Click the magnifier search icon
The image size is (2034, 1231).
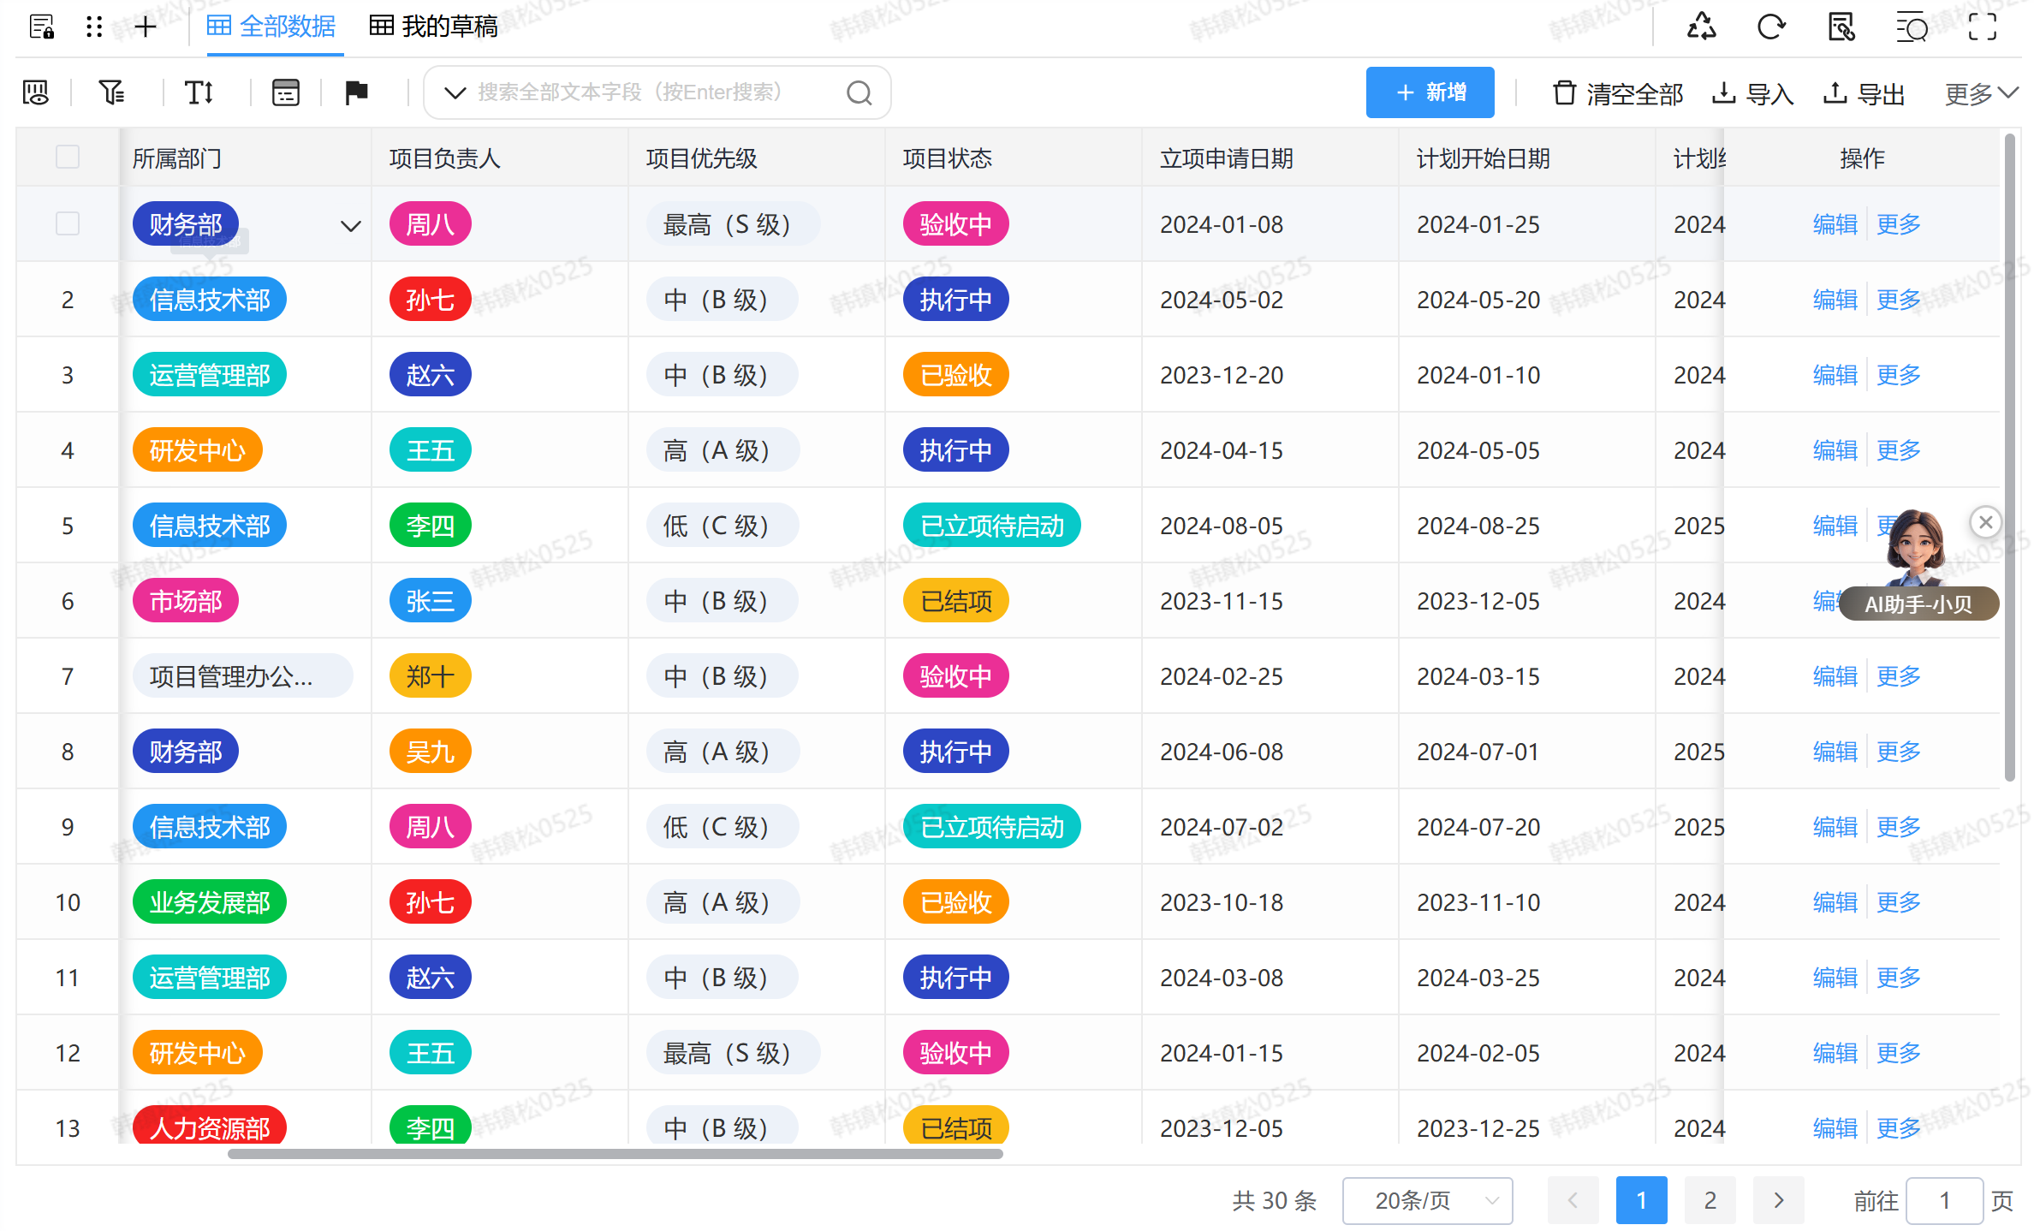(x=859, y=92)
